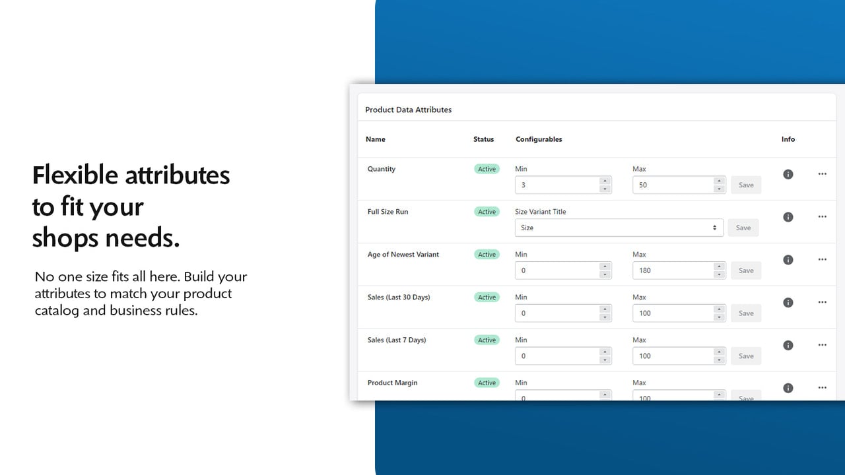Open info icon for Full Size Run
845x475 pixels.
pos(788,217)
